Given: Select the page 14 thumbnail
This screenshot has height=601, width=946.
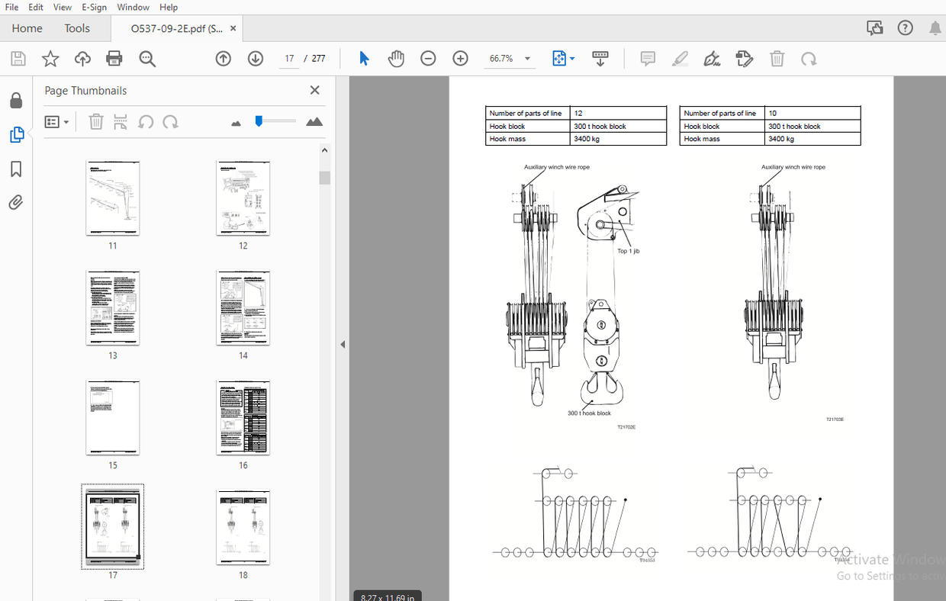Looking at the screenshot, I should (243, 307).
